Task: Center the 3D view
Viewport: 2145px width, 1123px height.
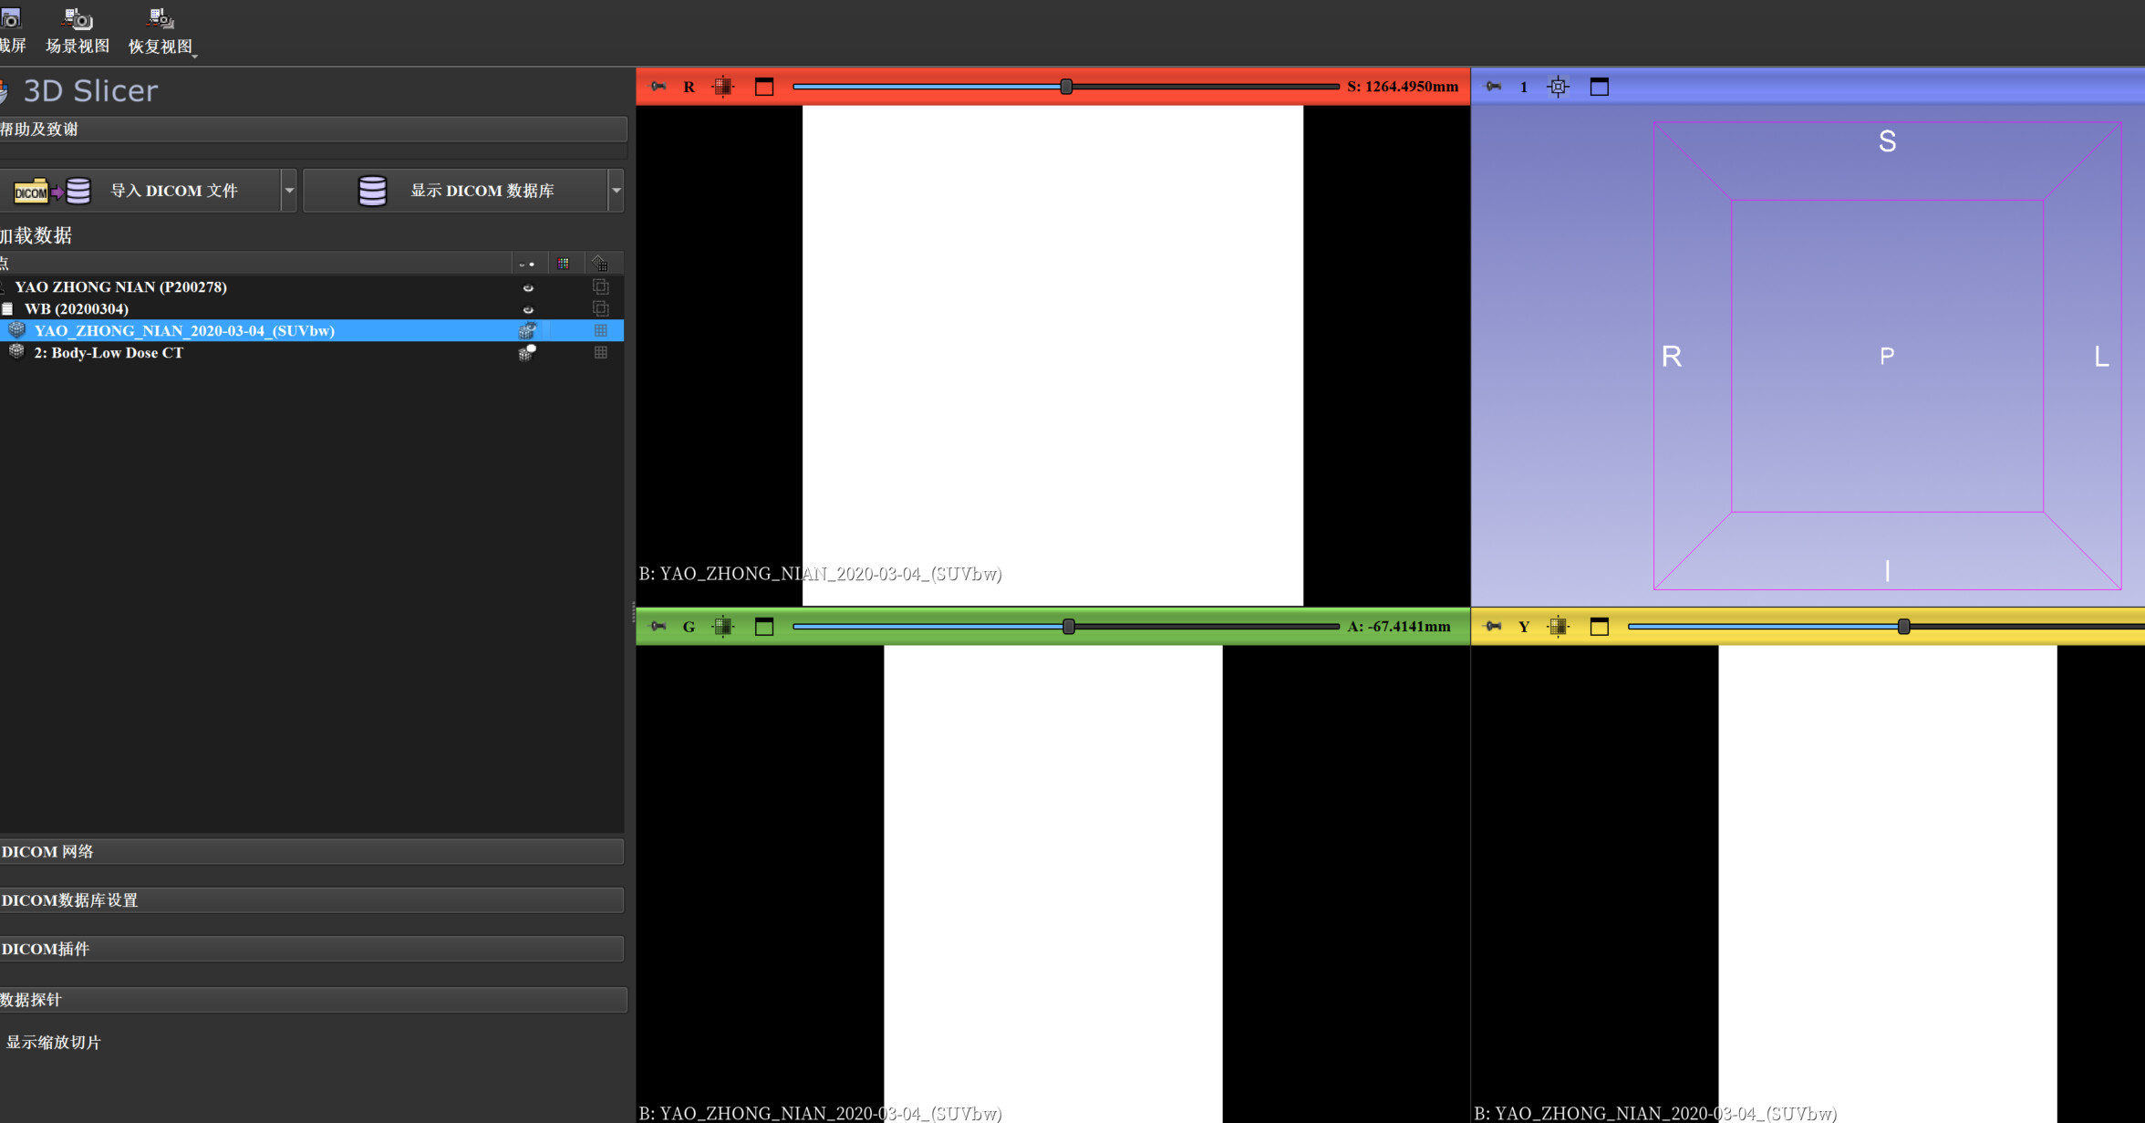Action: (1558, 87)
